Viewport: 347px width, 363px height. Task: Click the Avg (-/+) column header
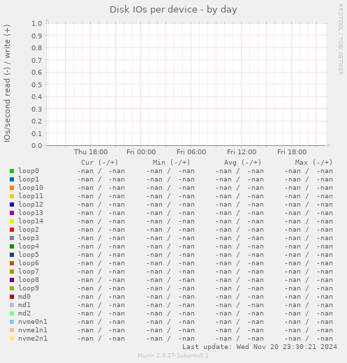click(x=243, y=163)
